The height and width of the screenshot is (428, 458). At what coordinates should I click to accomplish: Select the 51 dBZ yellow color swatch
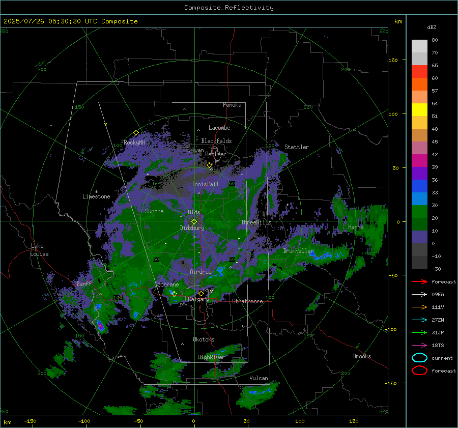[x=419, y=110]
